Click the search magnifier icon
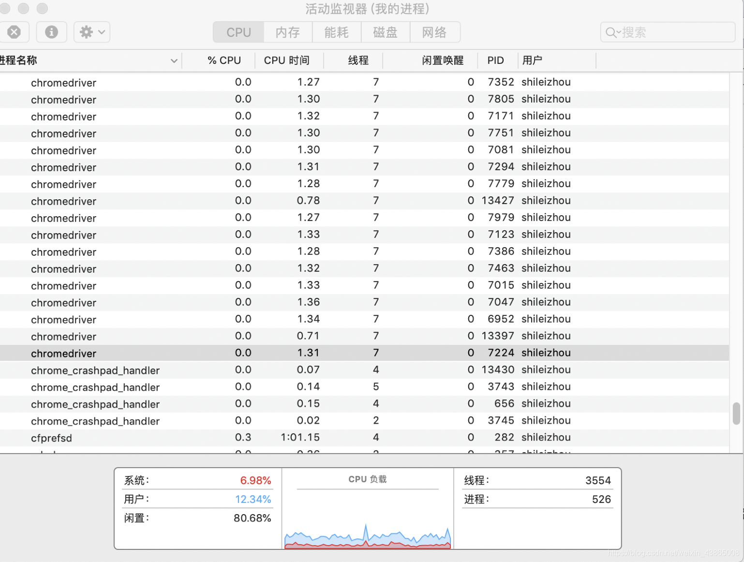 click(612, 32)
